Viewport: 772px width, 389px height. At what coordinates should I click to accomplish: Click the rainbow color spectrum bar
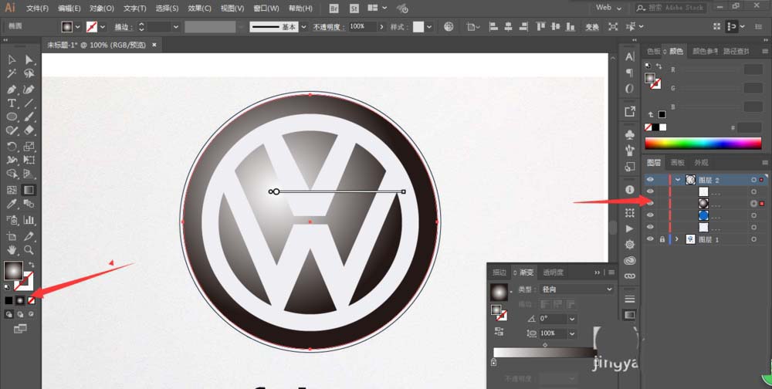coord(703,143)
